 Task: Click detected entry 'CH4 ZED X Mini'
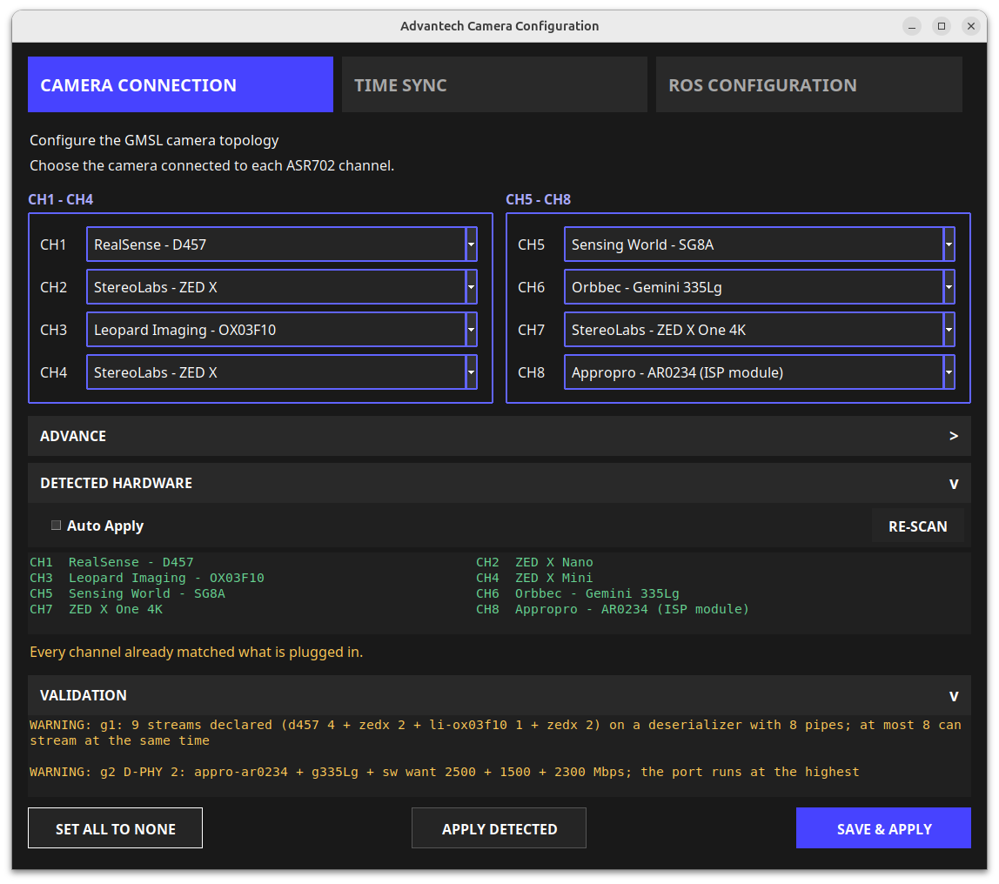click(534, 578)
